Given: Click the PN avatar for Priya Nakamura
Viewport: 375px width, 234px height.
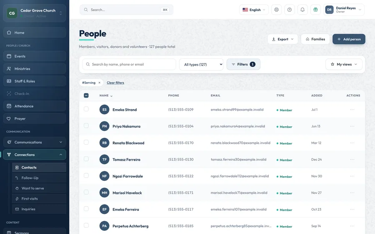Looking at the screenshot, I should [x=105, y=126].
